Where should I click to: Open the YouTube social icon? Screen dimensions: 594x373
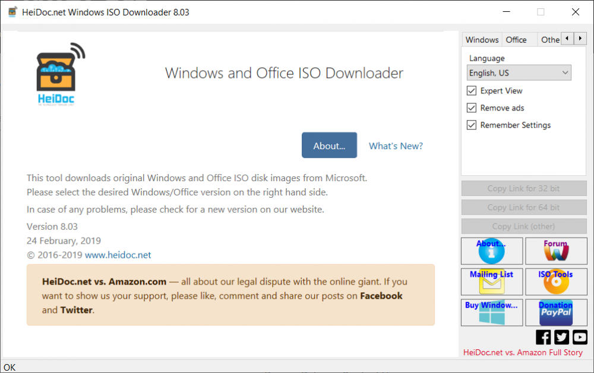click(579, 337)
